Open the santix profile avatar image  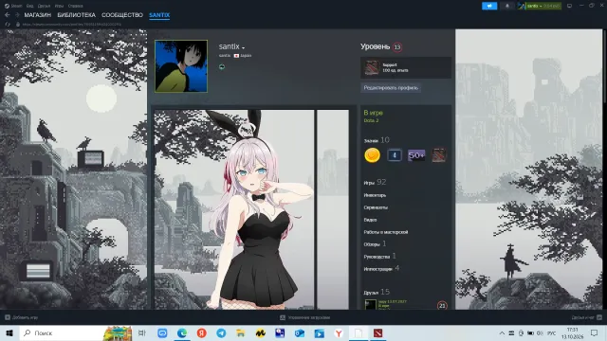click(x=181, y=66)
